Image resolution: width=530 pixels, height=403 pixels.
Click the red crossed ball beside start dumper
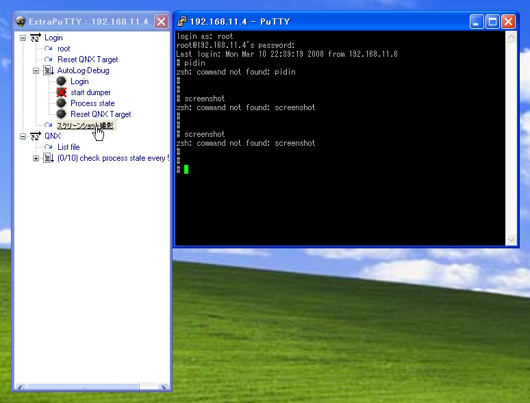61,92
